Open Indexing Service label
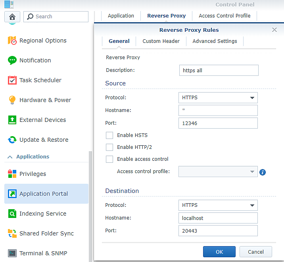The height and width of the screenshot is (262, 284). [x=43, y=214]
